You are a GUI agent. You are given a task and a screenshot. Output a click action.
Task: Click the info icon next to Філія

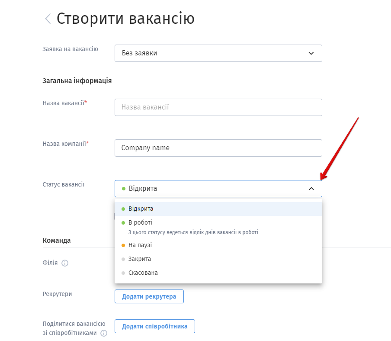(x=65, y=263)
